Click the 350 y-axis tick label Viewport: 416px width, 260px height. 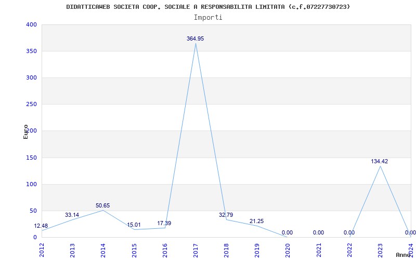31,51
